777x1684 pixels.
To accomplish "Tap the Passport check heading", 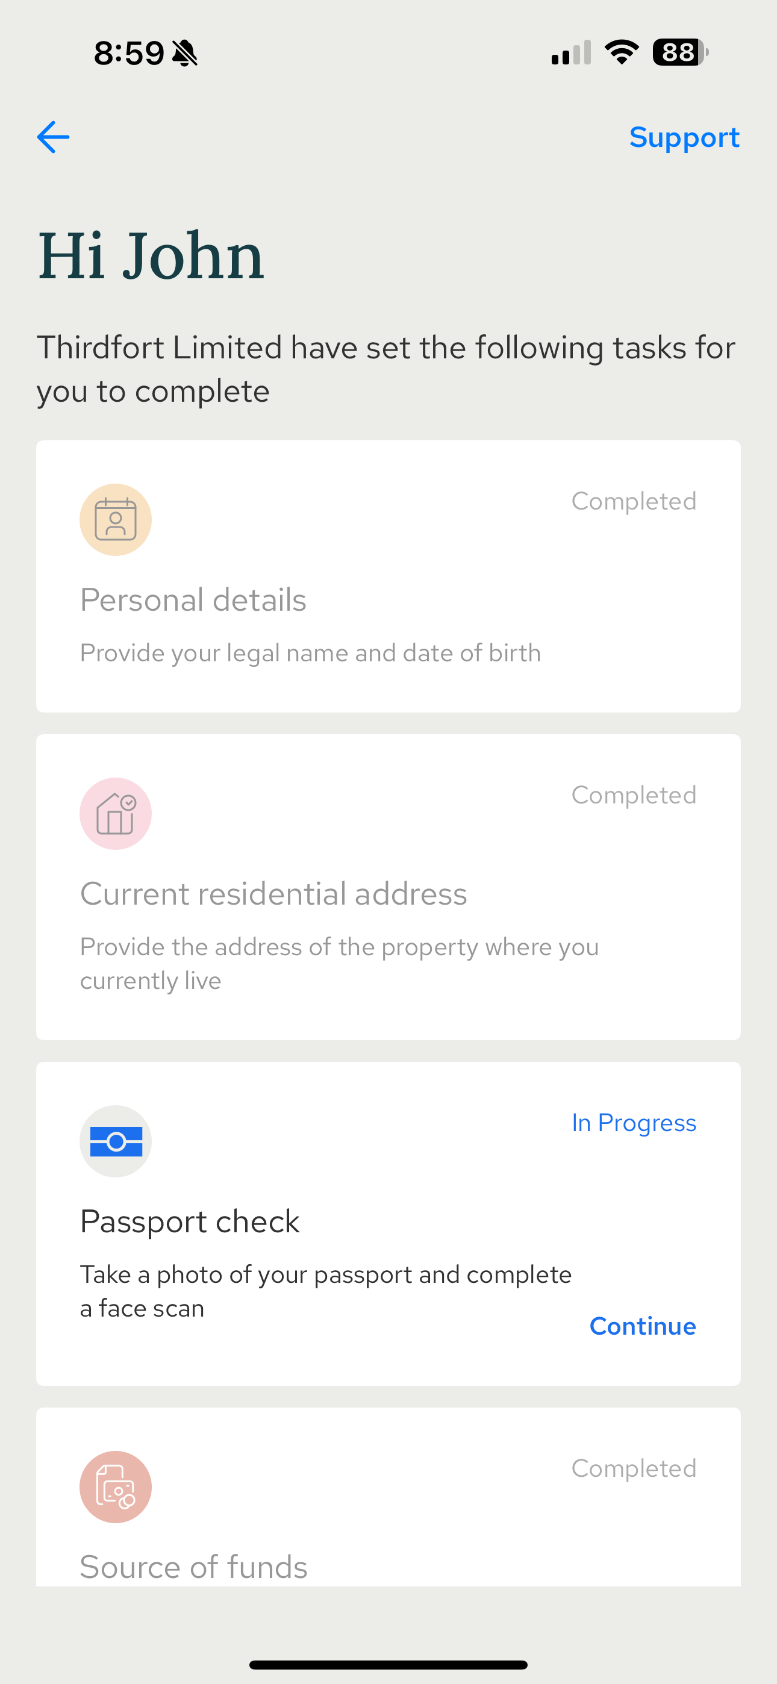I will pos(190,1222).
